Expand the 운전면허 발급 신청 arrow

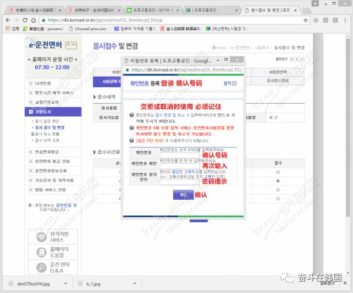[31, 161]
